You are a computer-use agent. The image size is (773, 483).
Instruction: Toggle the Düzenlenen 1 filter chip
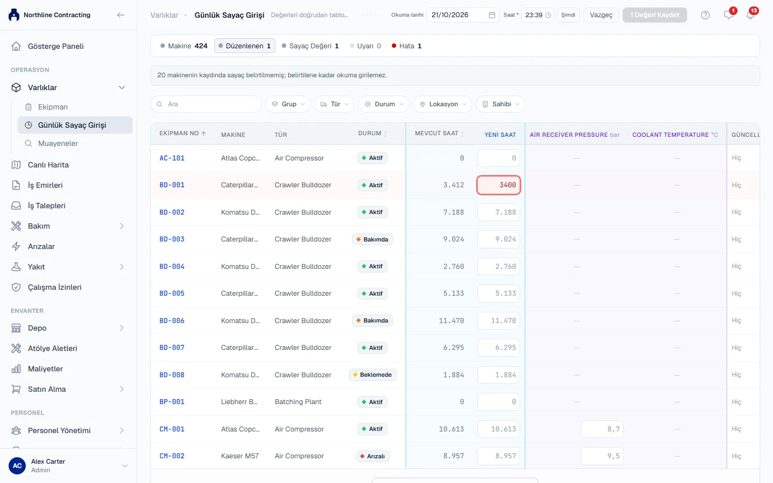click(245, 46)
